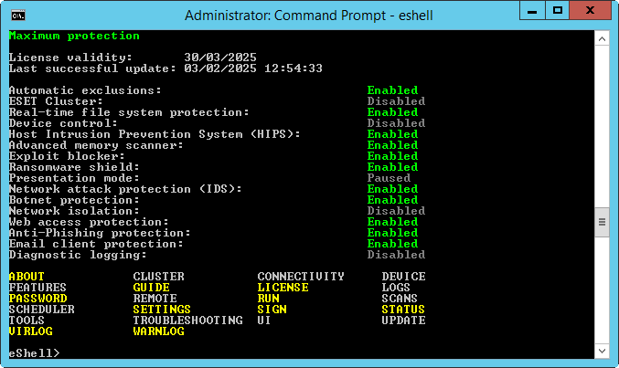Click the STATUS command text
The width and height of the screenshot is (619, 368).
click(403, 310)
